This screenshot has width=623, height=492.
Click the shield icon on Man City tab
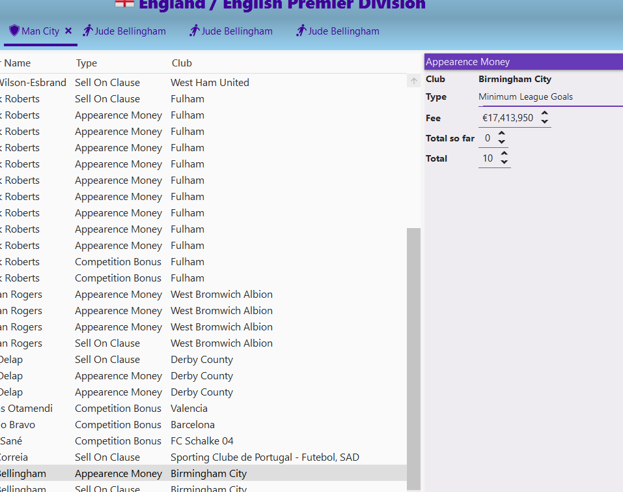click(14, 31)
